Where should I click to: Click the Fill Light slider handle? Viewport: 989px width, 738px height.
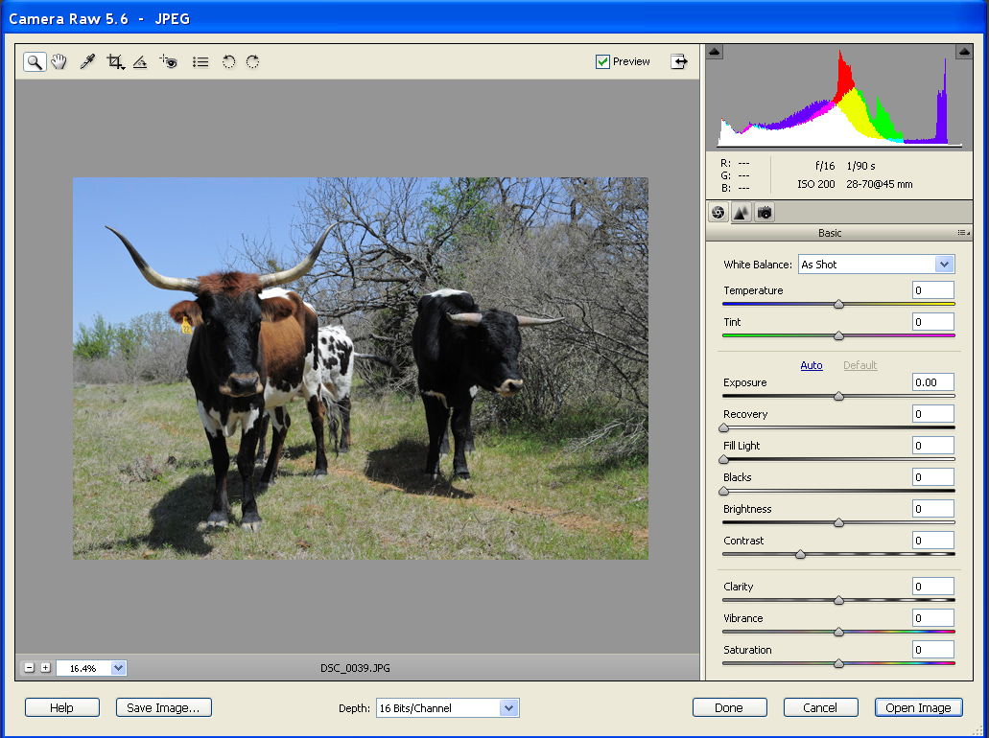[724, 459]
